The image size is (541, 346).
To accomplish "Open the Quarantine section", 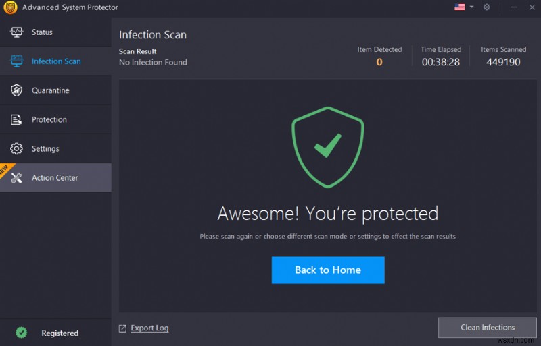I will 55,90.
